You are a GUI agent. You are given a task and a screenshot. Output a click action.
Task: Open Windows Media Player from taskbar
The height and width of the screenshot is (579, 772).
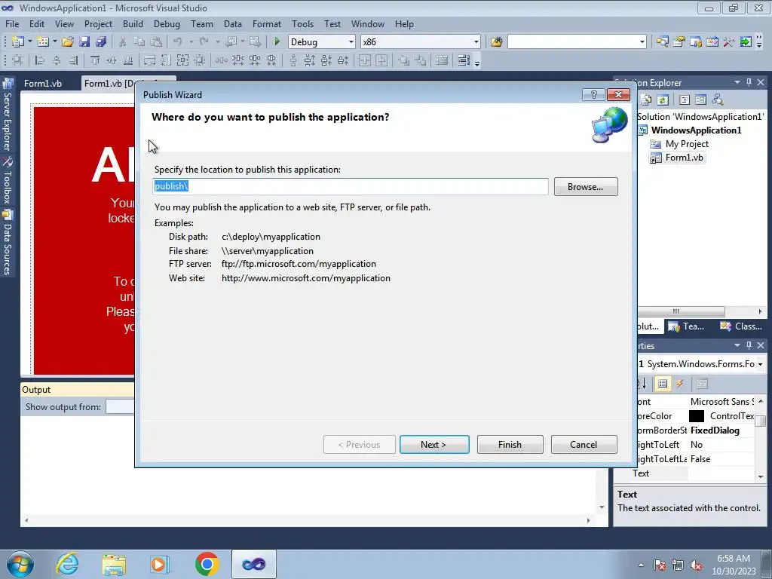(159, 564)
